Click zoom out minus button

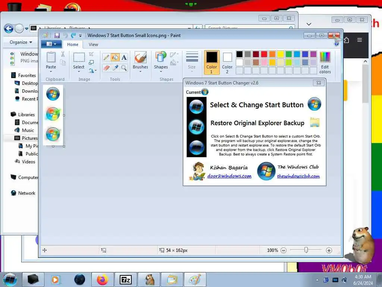click(284, 250)
